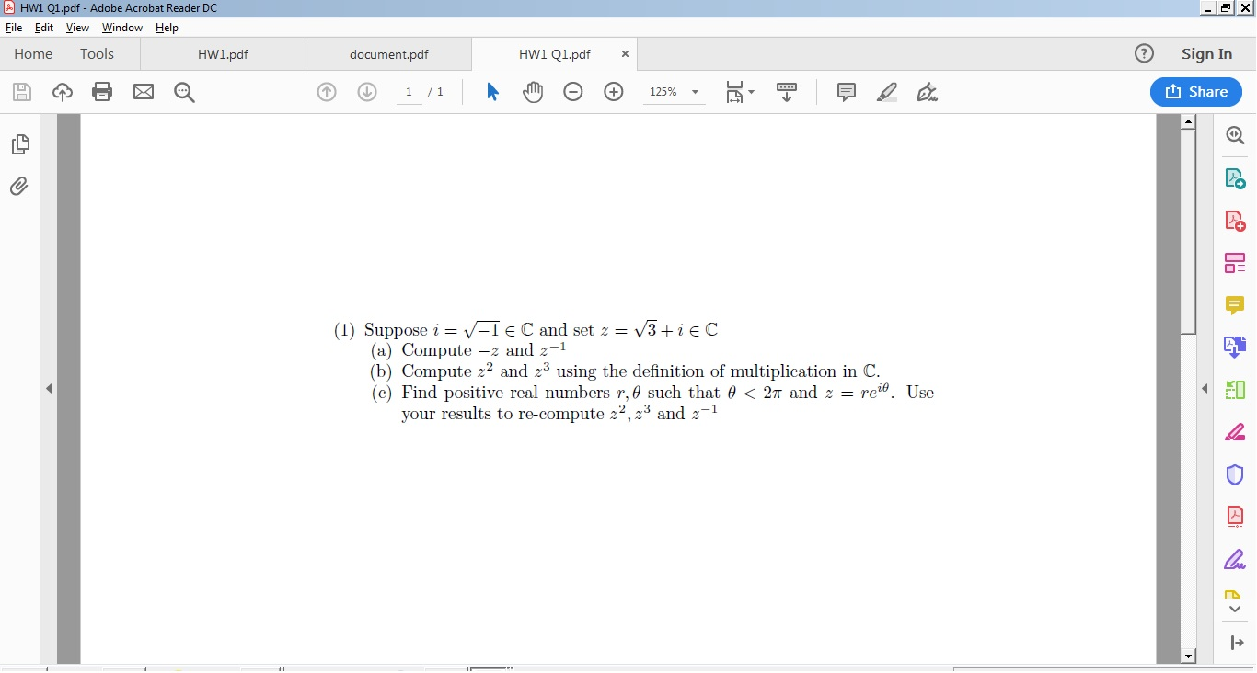Viewport: 1257px width, 673px height.
Task: Open the Page Thumbnails panel icon
Action: [19, 143]
